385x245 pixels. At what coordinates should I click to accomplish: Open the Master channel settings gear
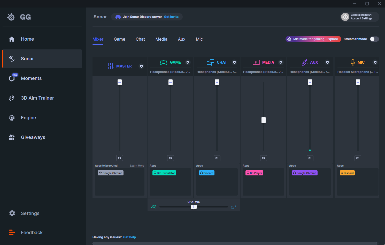(x=141, y=66)
